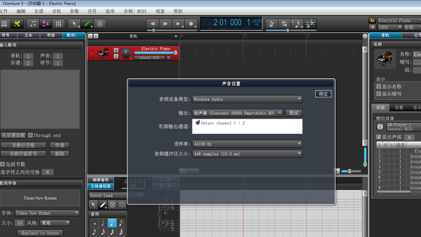Select the eraser tool in the note editor

[112, 205]
